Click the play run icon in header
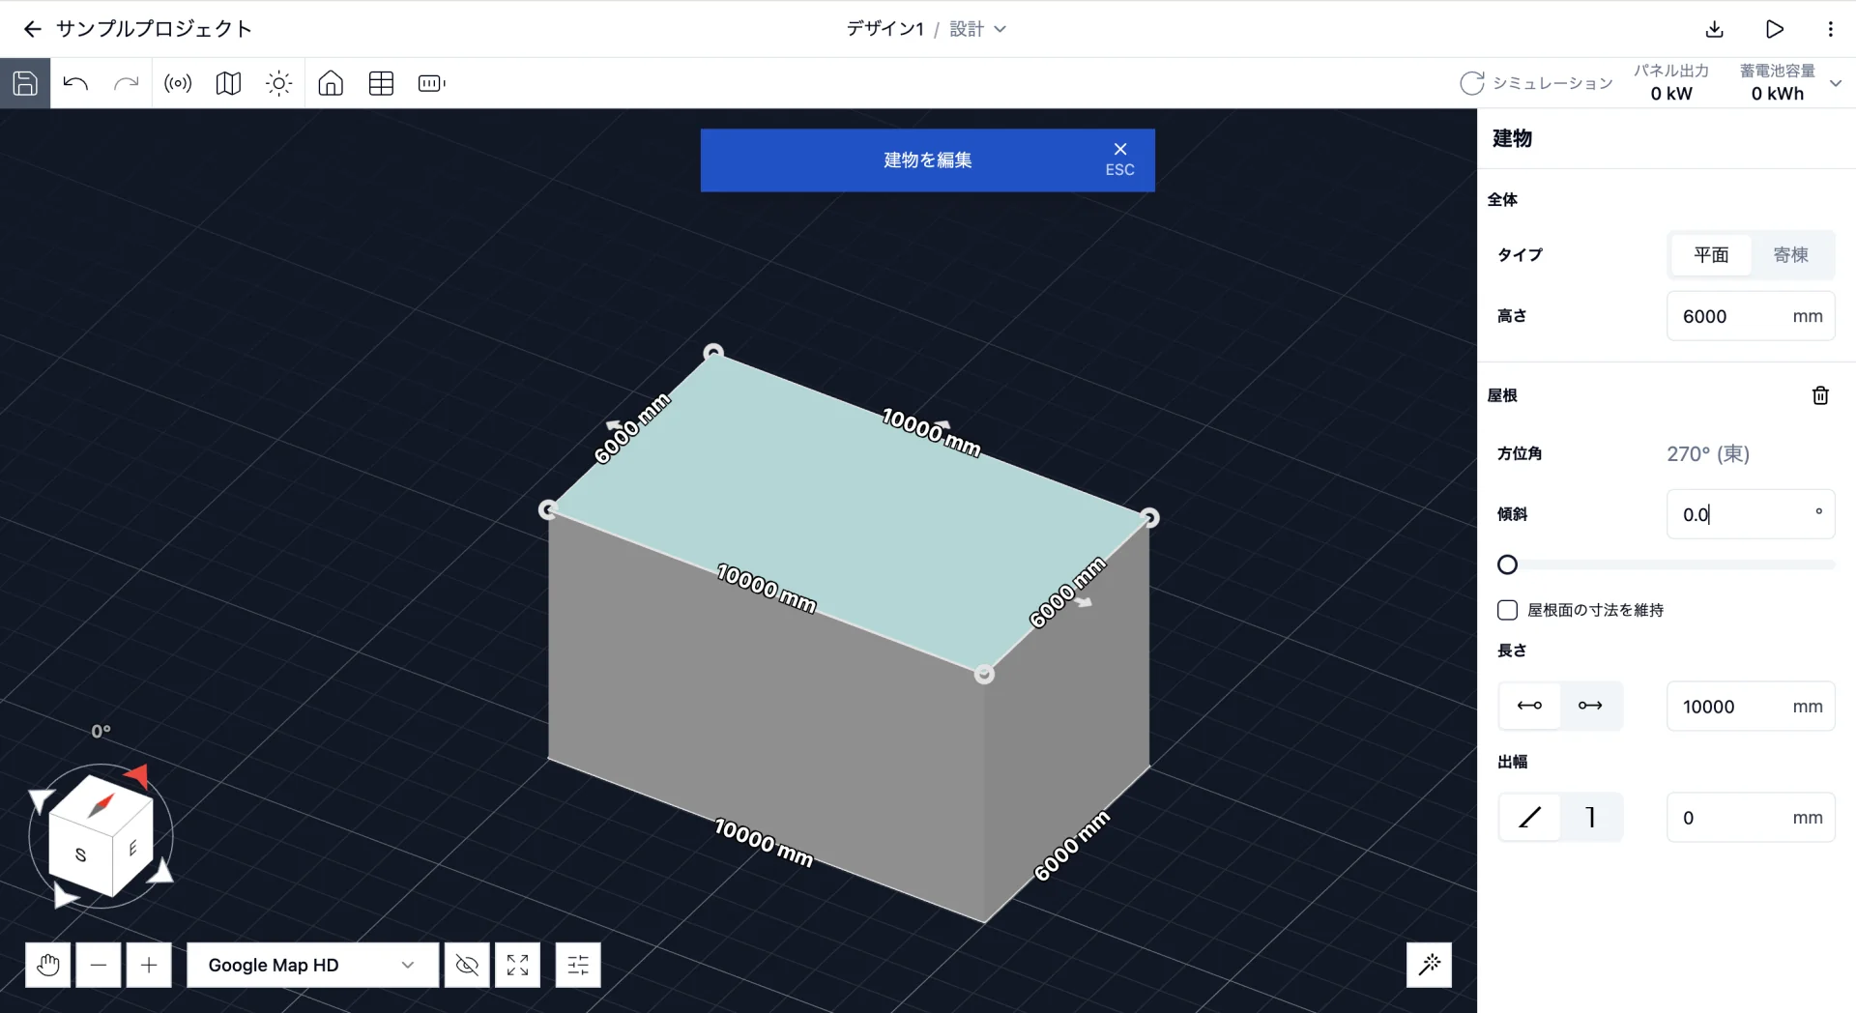This screenshot has width=1856, height=1013. 1774,29
